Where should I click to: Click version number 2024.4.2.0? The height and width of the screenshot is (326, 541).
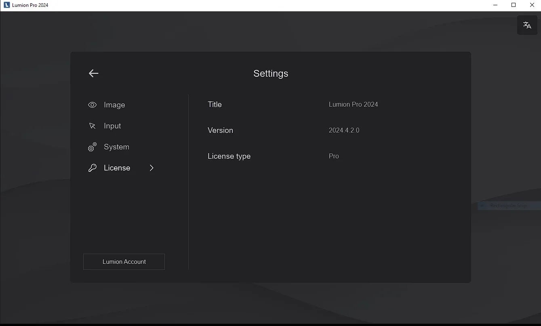coord(344,130)
